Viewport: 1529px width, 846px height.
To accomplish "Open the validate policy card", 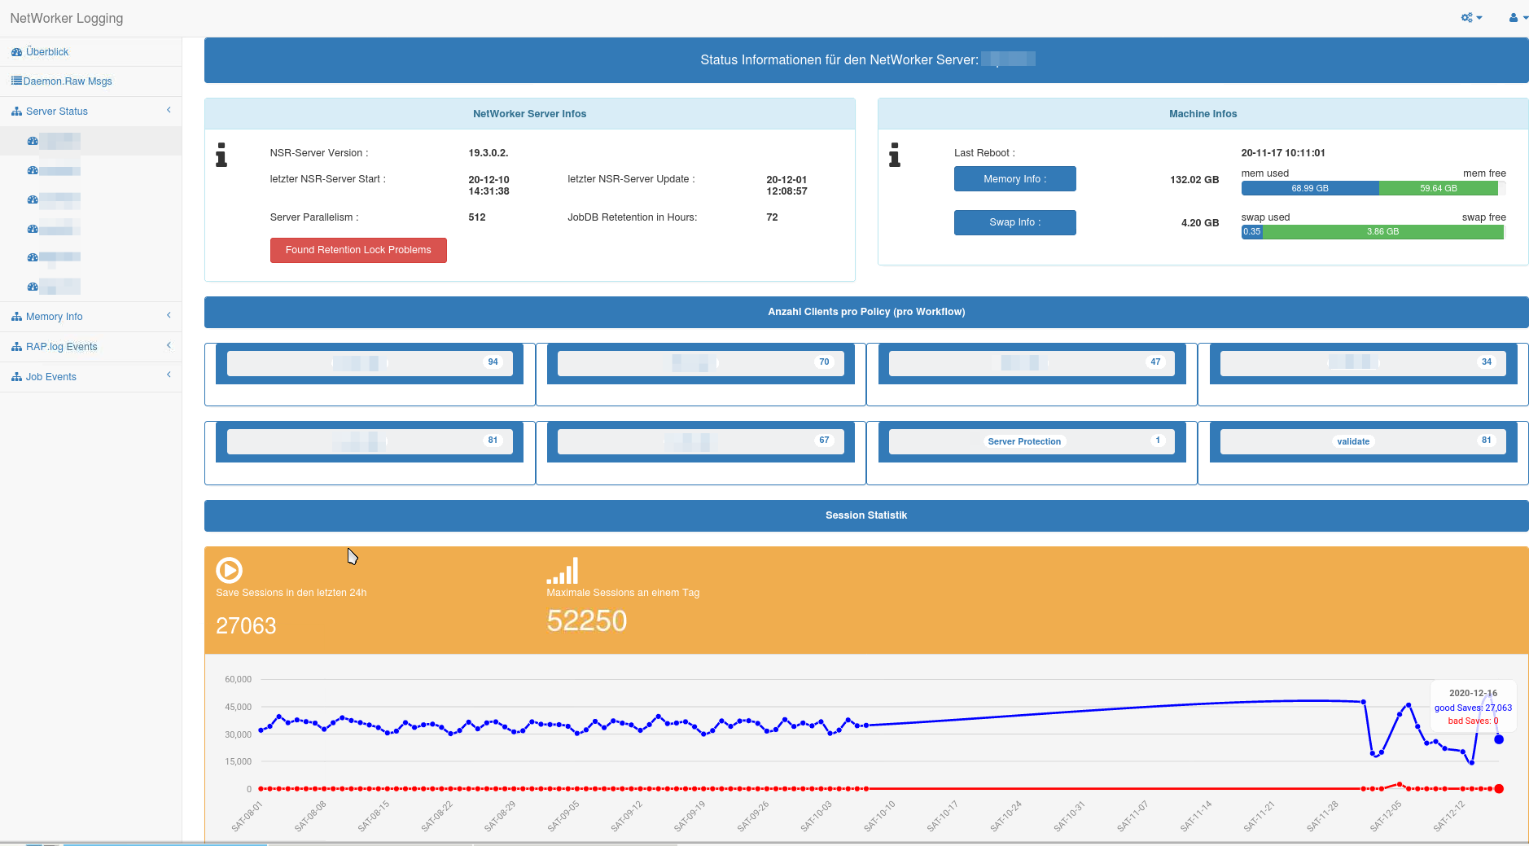I will pos(1363,441).
